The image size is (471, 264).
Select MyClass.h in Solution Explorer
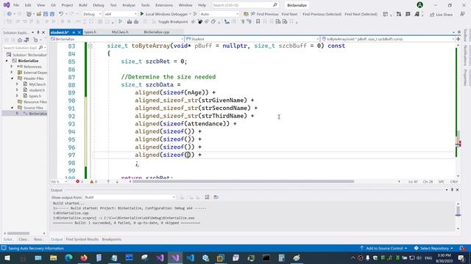38,84
